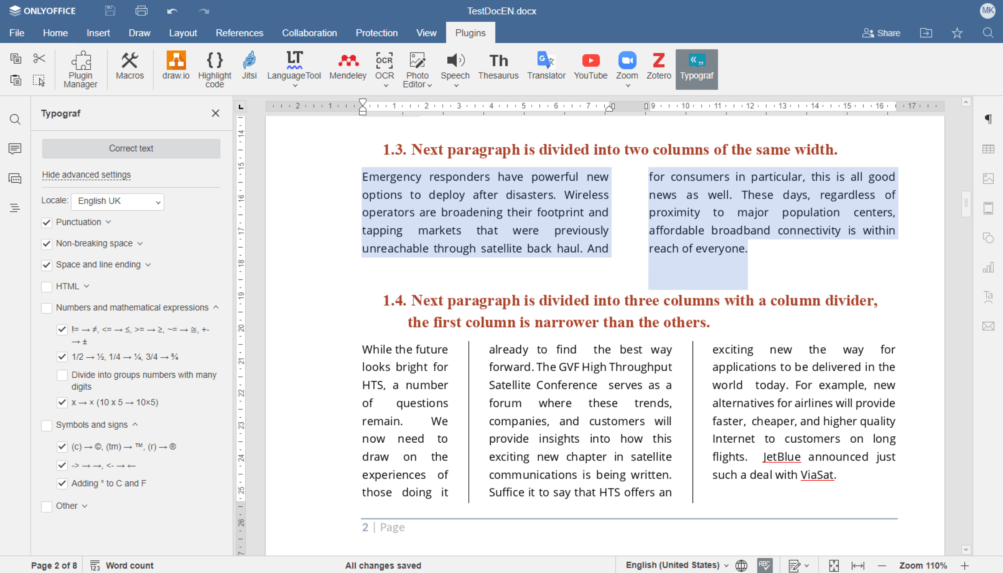Open the Photo Editor plugin
The width and height of the screenshot is (1003, 573).
click(417, 69)
